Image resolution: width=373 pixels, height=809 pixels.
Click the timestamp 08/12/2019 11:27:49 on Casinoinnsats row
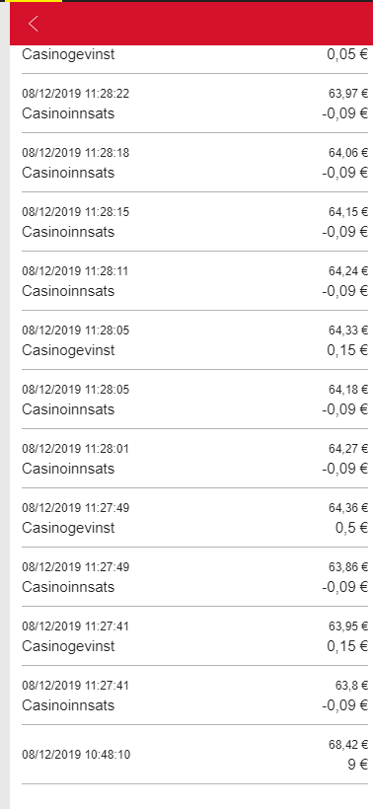[x=75, y=567]
